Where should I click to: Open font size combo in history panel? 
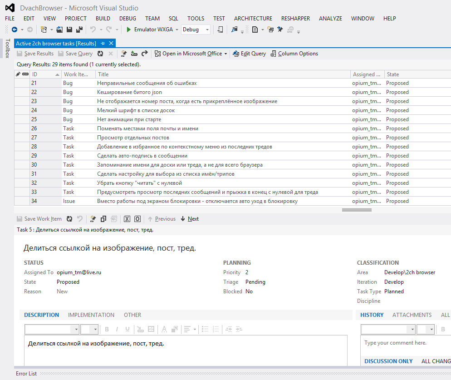click(426, 329)
